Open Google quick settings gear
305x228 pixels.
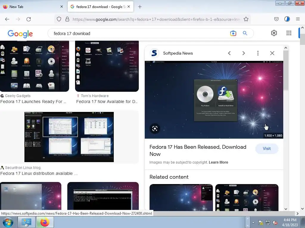point(274,33)
